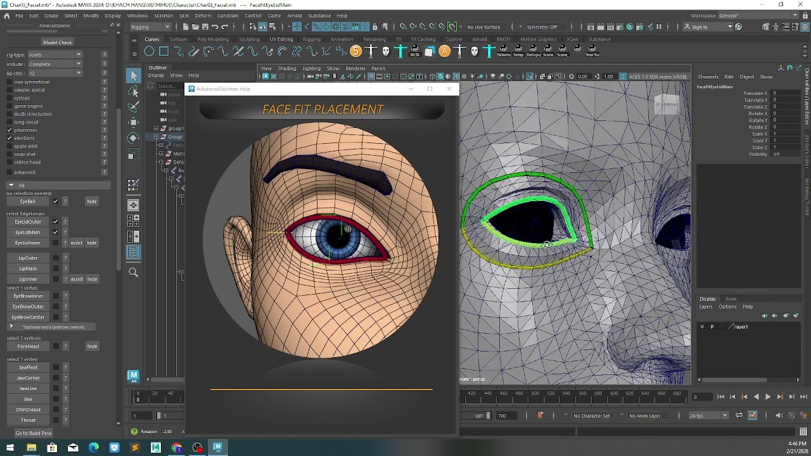Click the undo arrow in status line
811x456 pixels.
click(215, 27)
